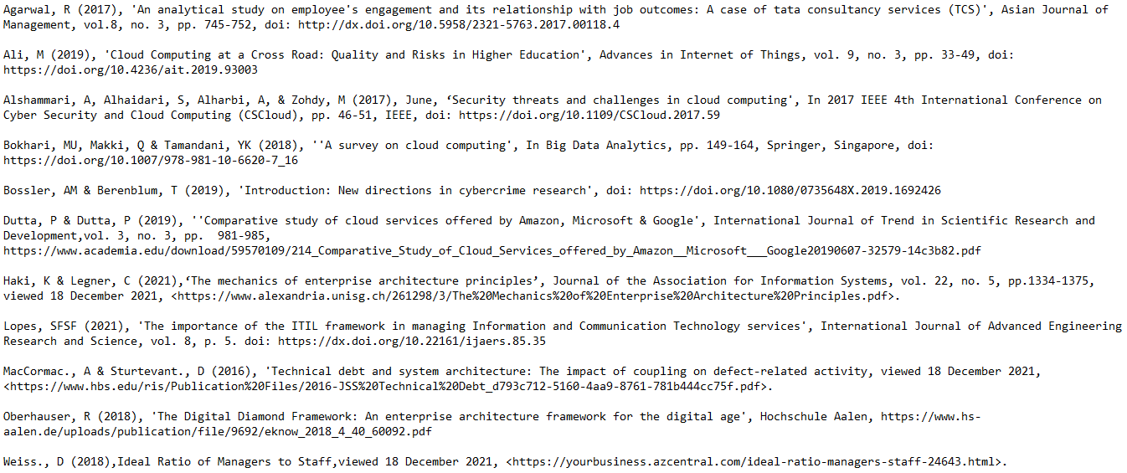Click the CSCloud.2017.59 doi URL

589,115
